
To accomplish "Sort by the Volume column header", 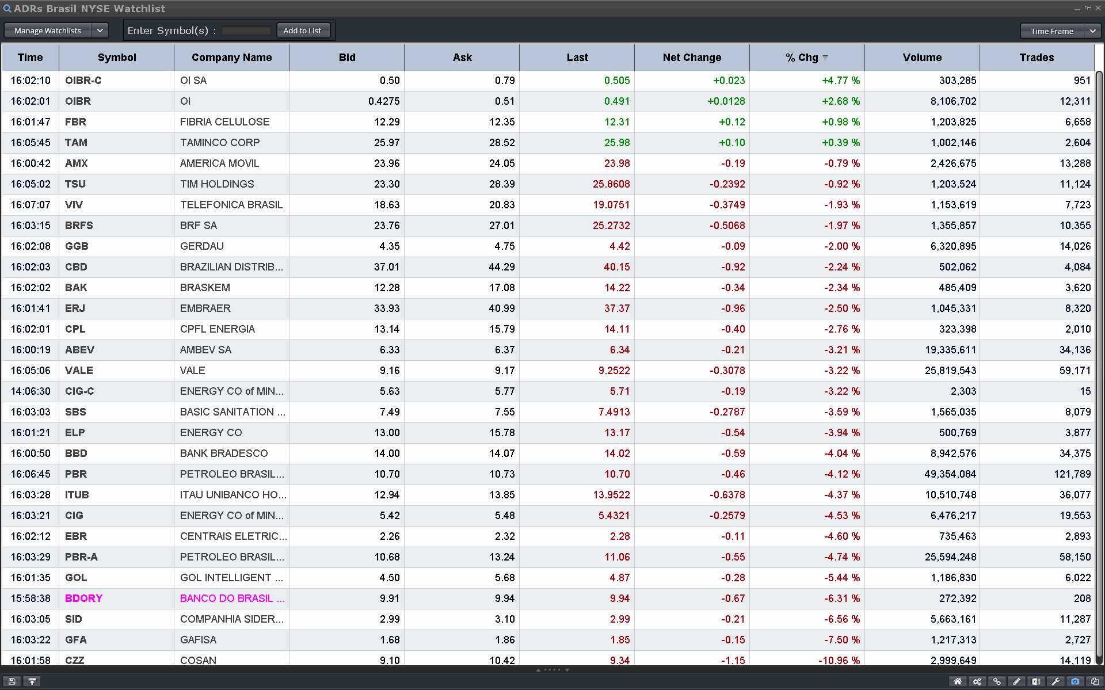I will 922,58.
